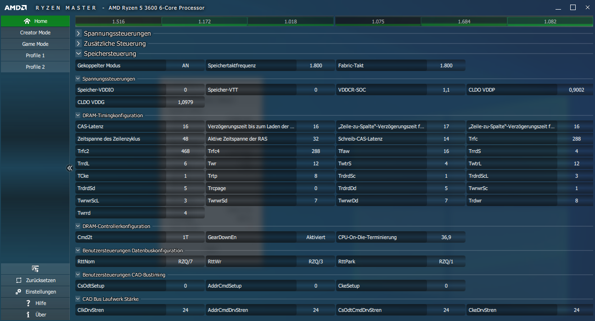Viewport: 595px width, 321px height.
Task: Click CLDO VDDP value 0,9002
Action: 577,90
